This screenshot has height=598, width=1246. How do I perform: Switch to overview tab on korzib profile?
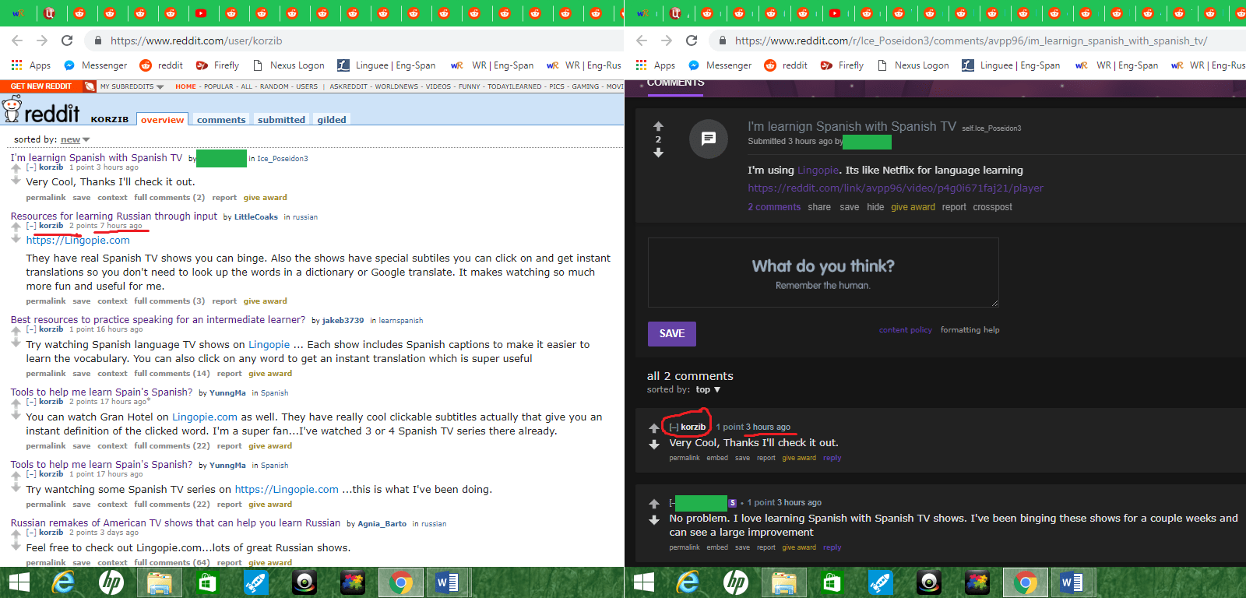point(163,120)
